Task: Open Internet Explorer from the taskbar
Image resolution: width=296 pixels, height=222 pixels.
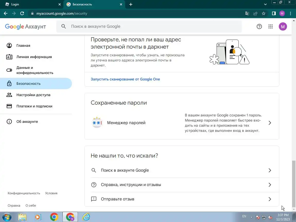Action: point(86,217)
